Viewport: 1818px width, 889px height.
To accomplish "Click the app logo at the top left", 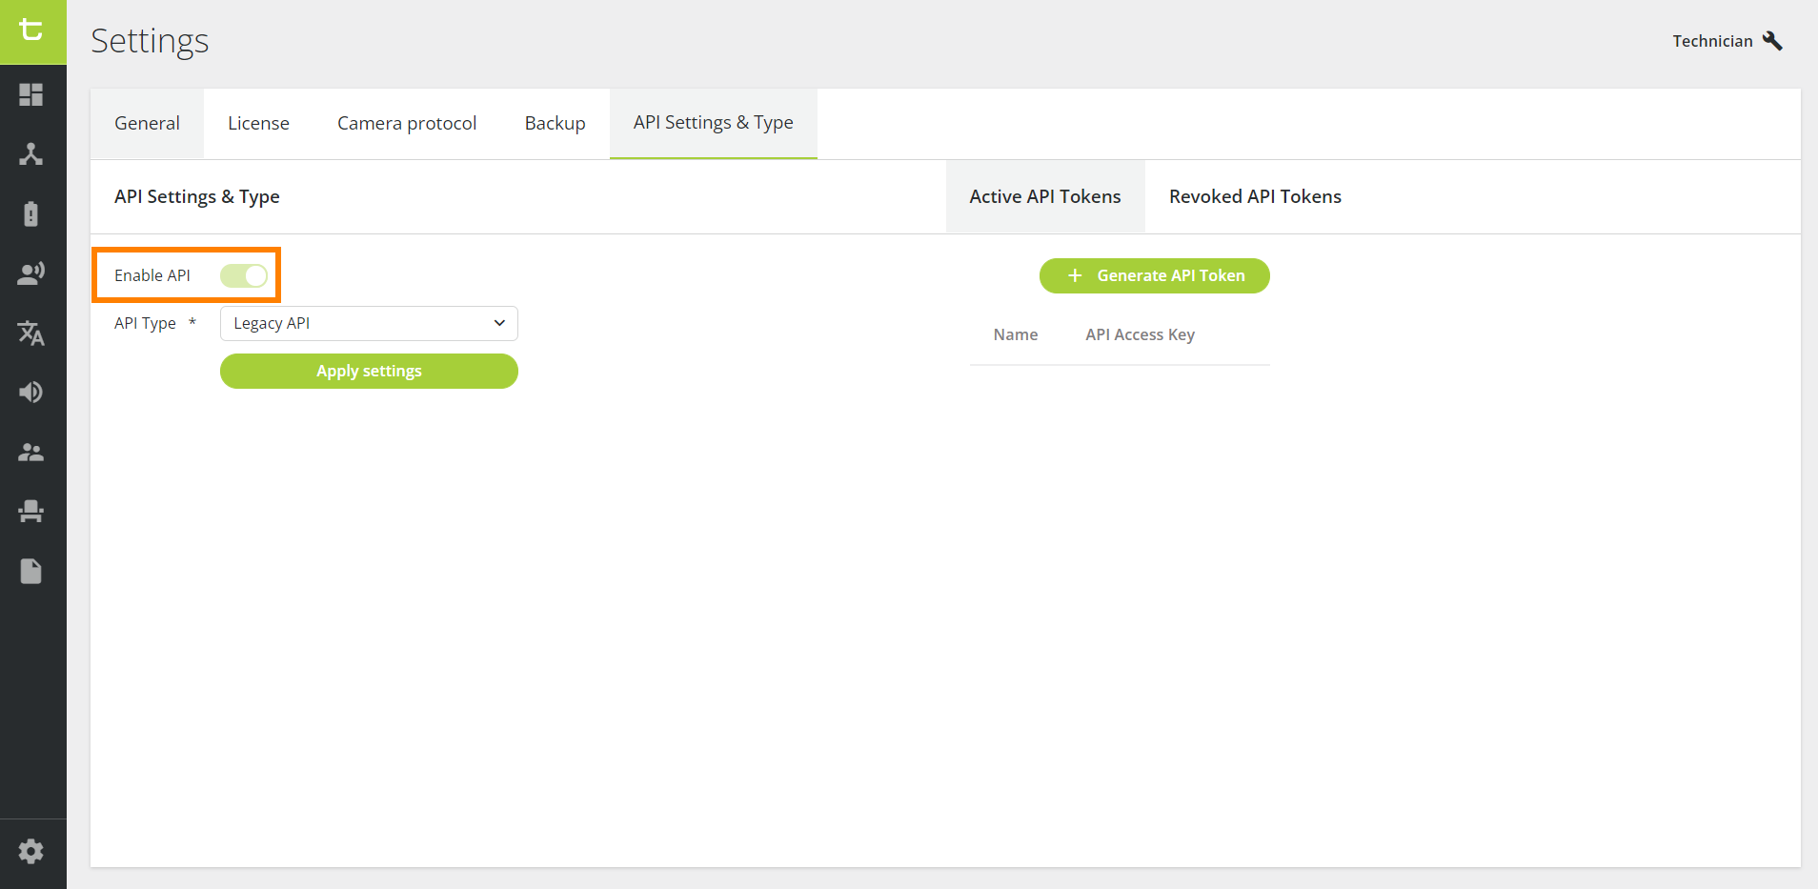I will click(x=31, y=29).
